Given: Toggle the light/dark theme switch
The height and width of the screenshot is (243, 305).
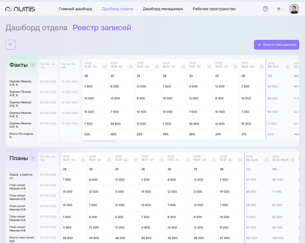Looking at the screenshot, I should (280, 9).
